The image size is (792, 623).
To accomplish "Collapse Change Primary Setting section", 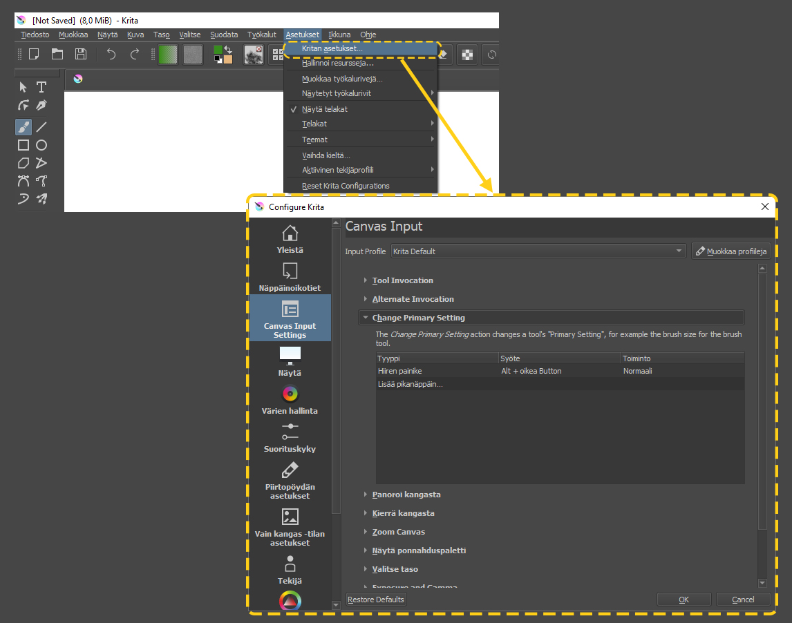I will click(x=551, y=318).
